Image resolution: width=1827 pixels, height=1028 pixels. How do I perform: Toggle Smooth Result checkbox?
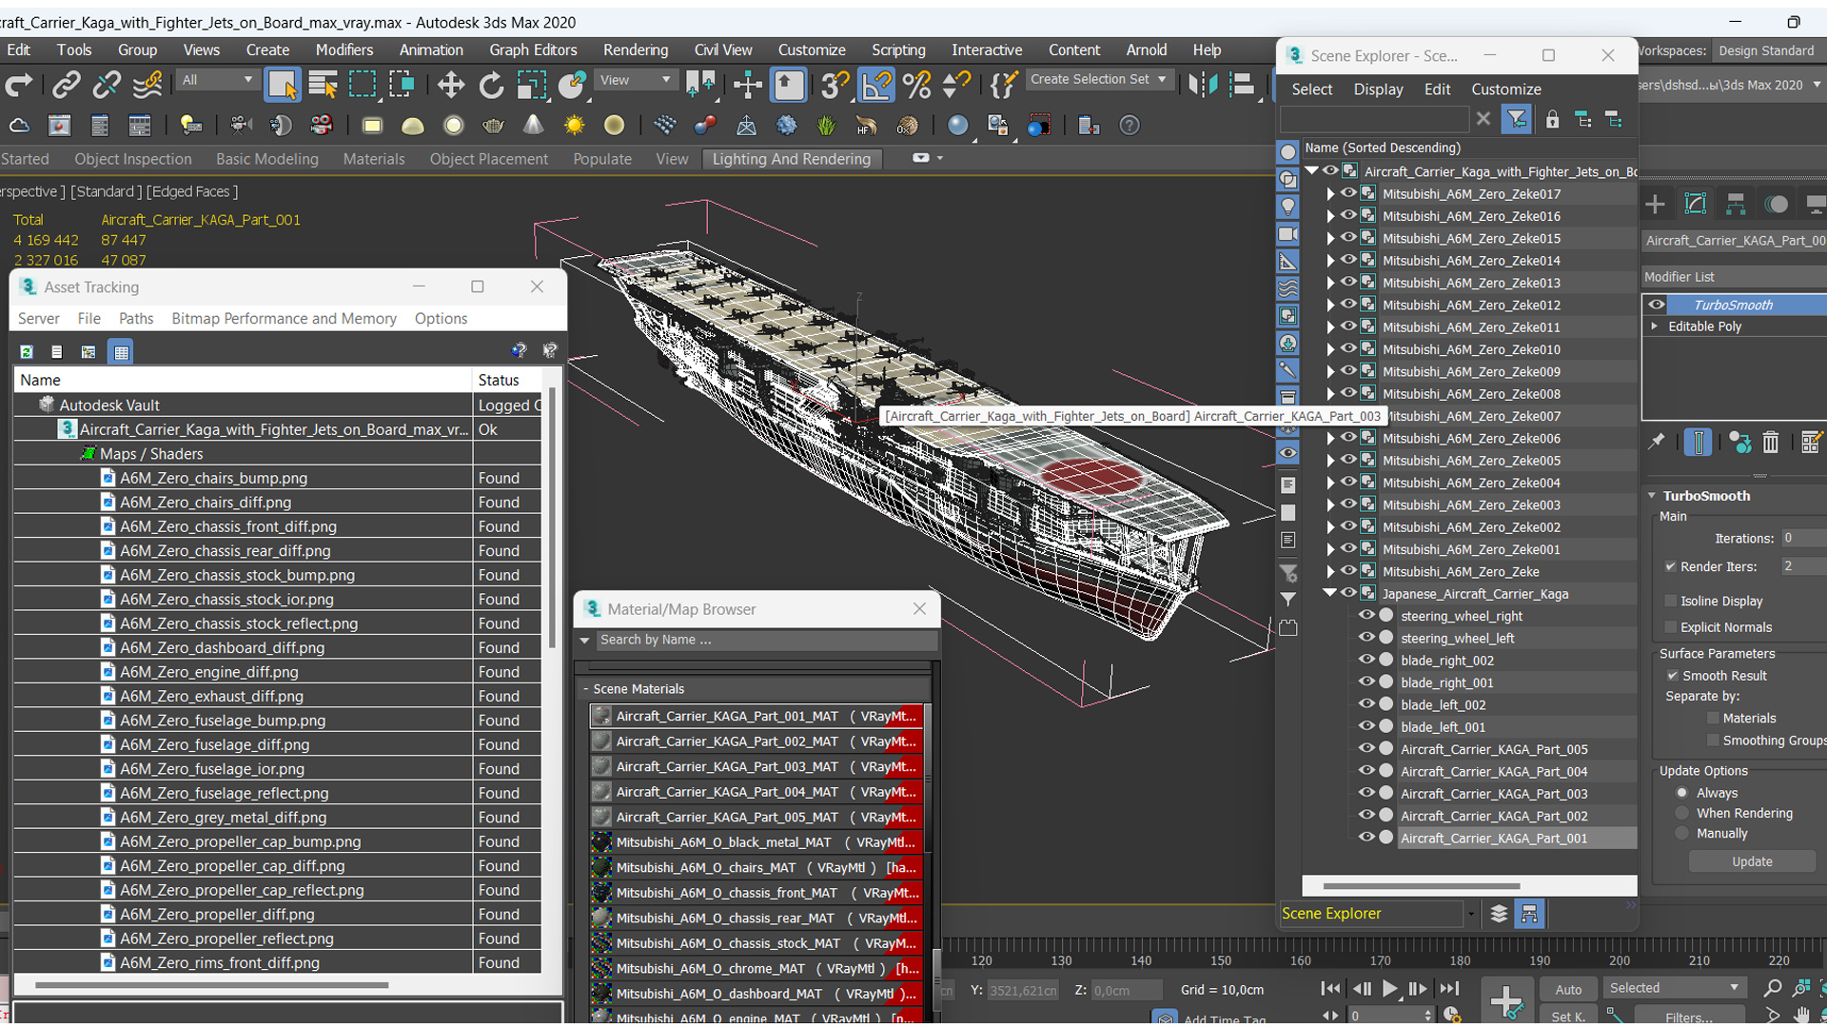pyautogui.click(x=1672, y=676)
